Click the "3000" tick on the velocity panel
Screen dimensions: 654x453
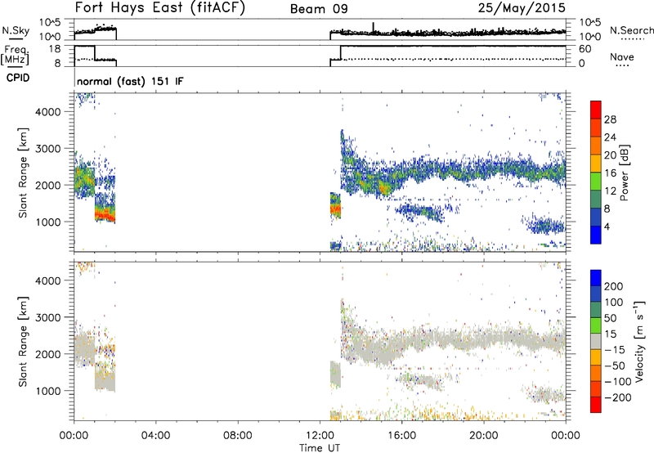pos(48,317)
